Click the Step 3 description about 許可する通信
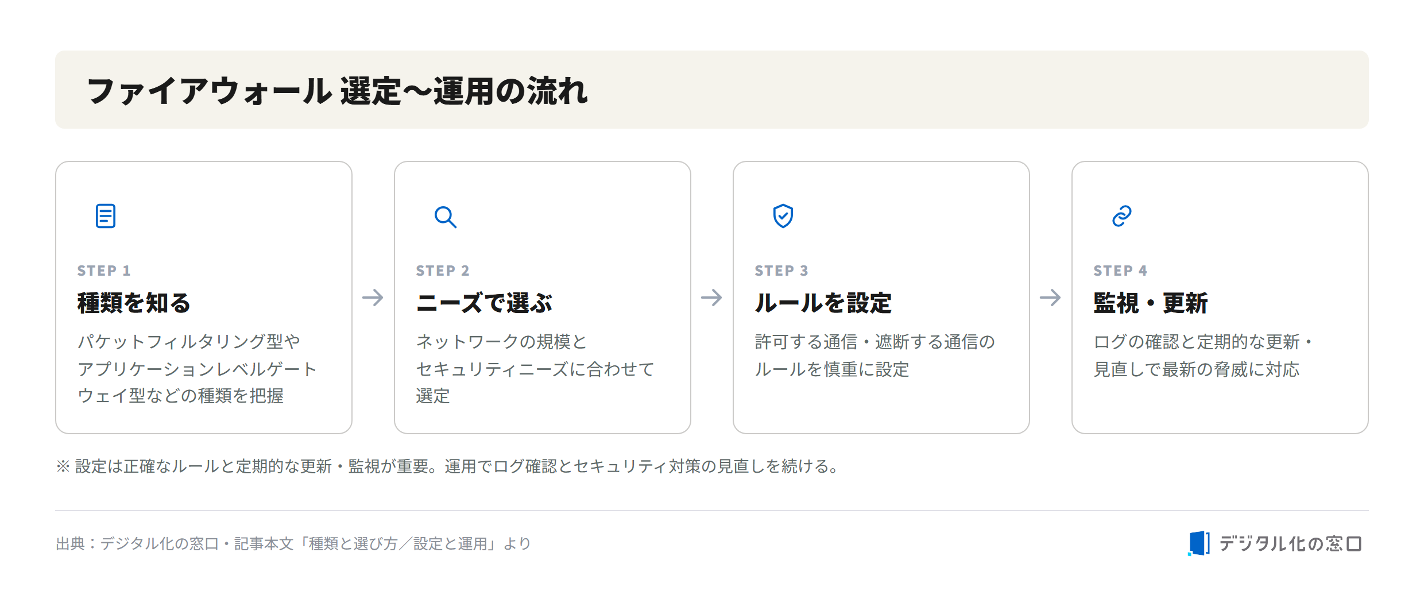1424x610 pixels. (x=874, y=356)
